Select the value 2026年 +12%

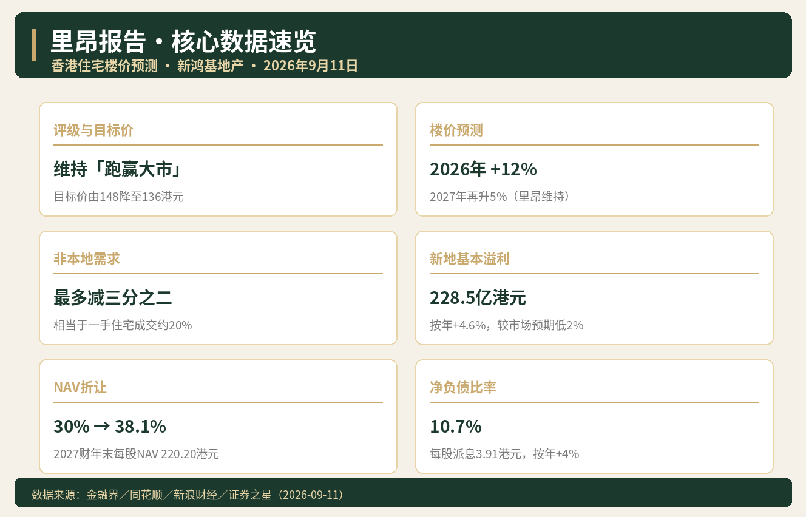coord(483,169)
